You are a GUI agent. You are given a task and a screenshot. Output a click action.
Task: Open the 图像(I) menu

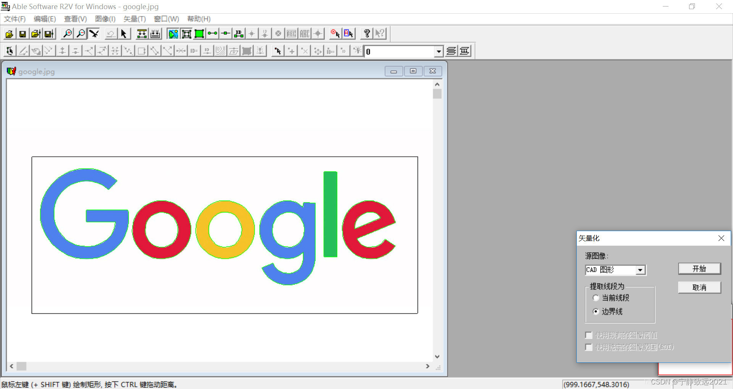pos(105,19)
